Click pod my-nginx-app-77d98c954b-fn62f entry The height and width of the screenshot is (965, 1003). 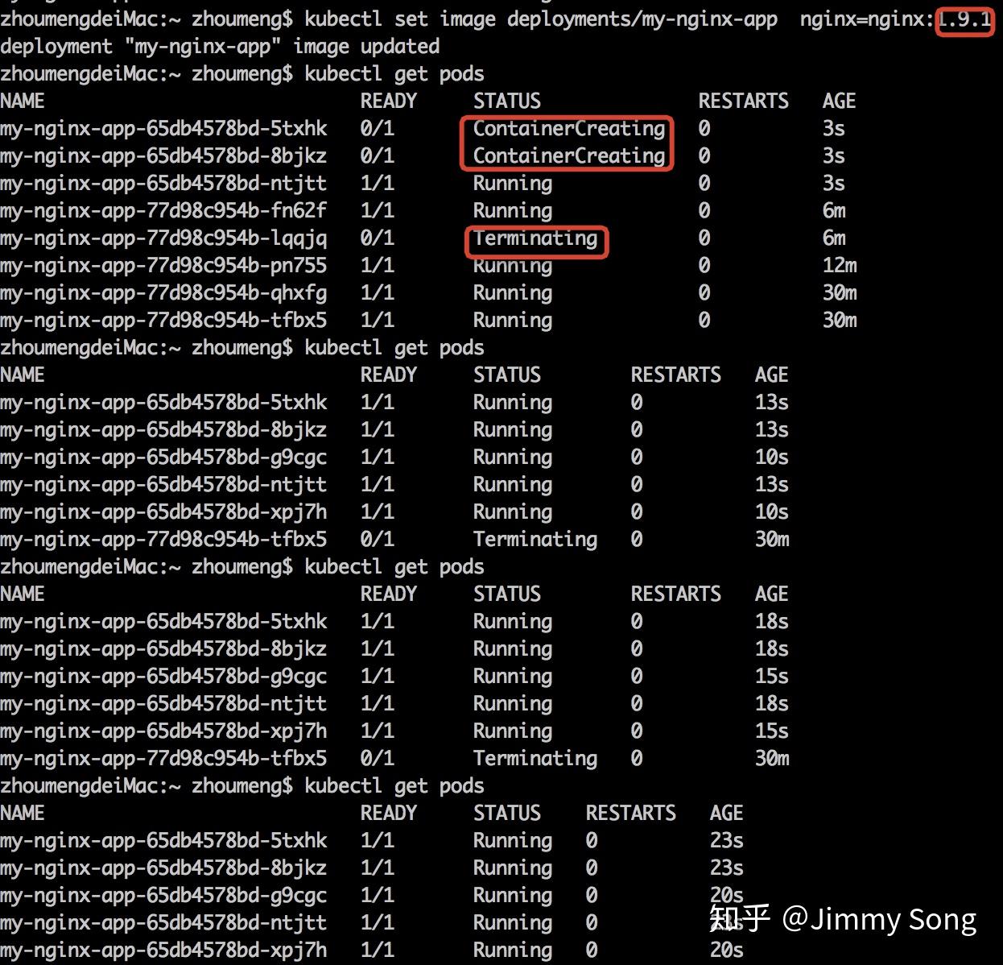coord(164,210)
